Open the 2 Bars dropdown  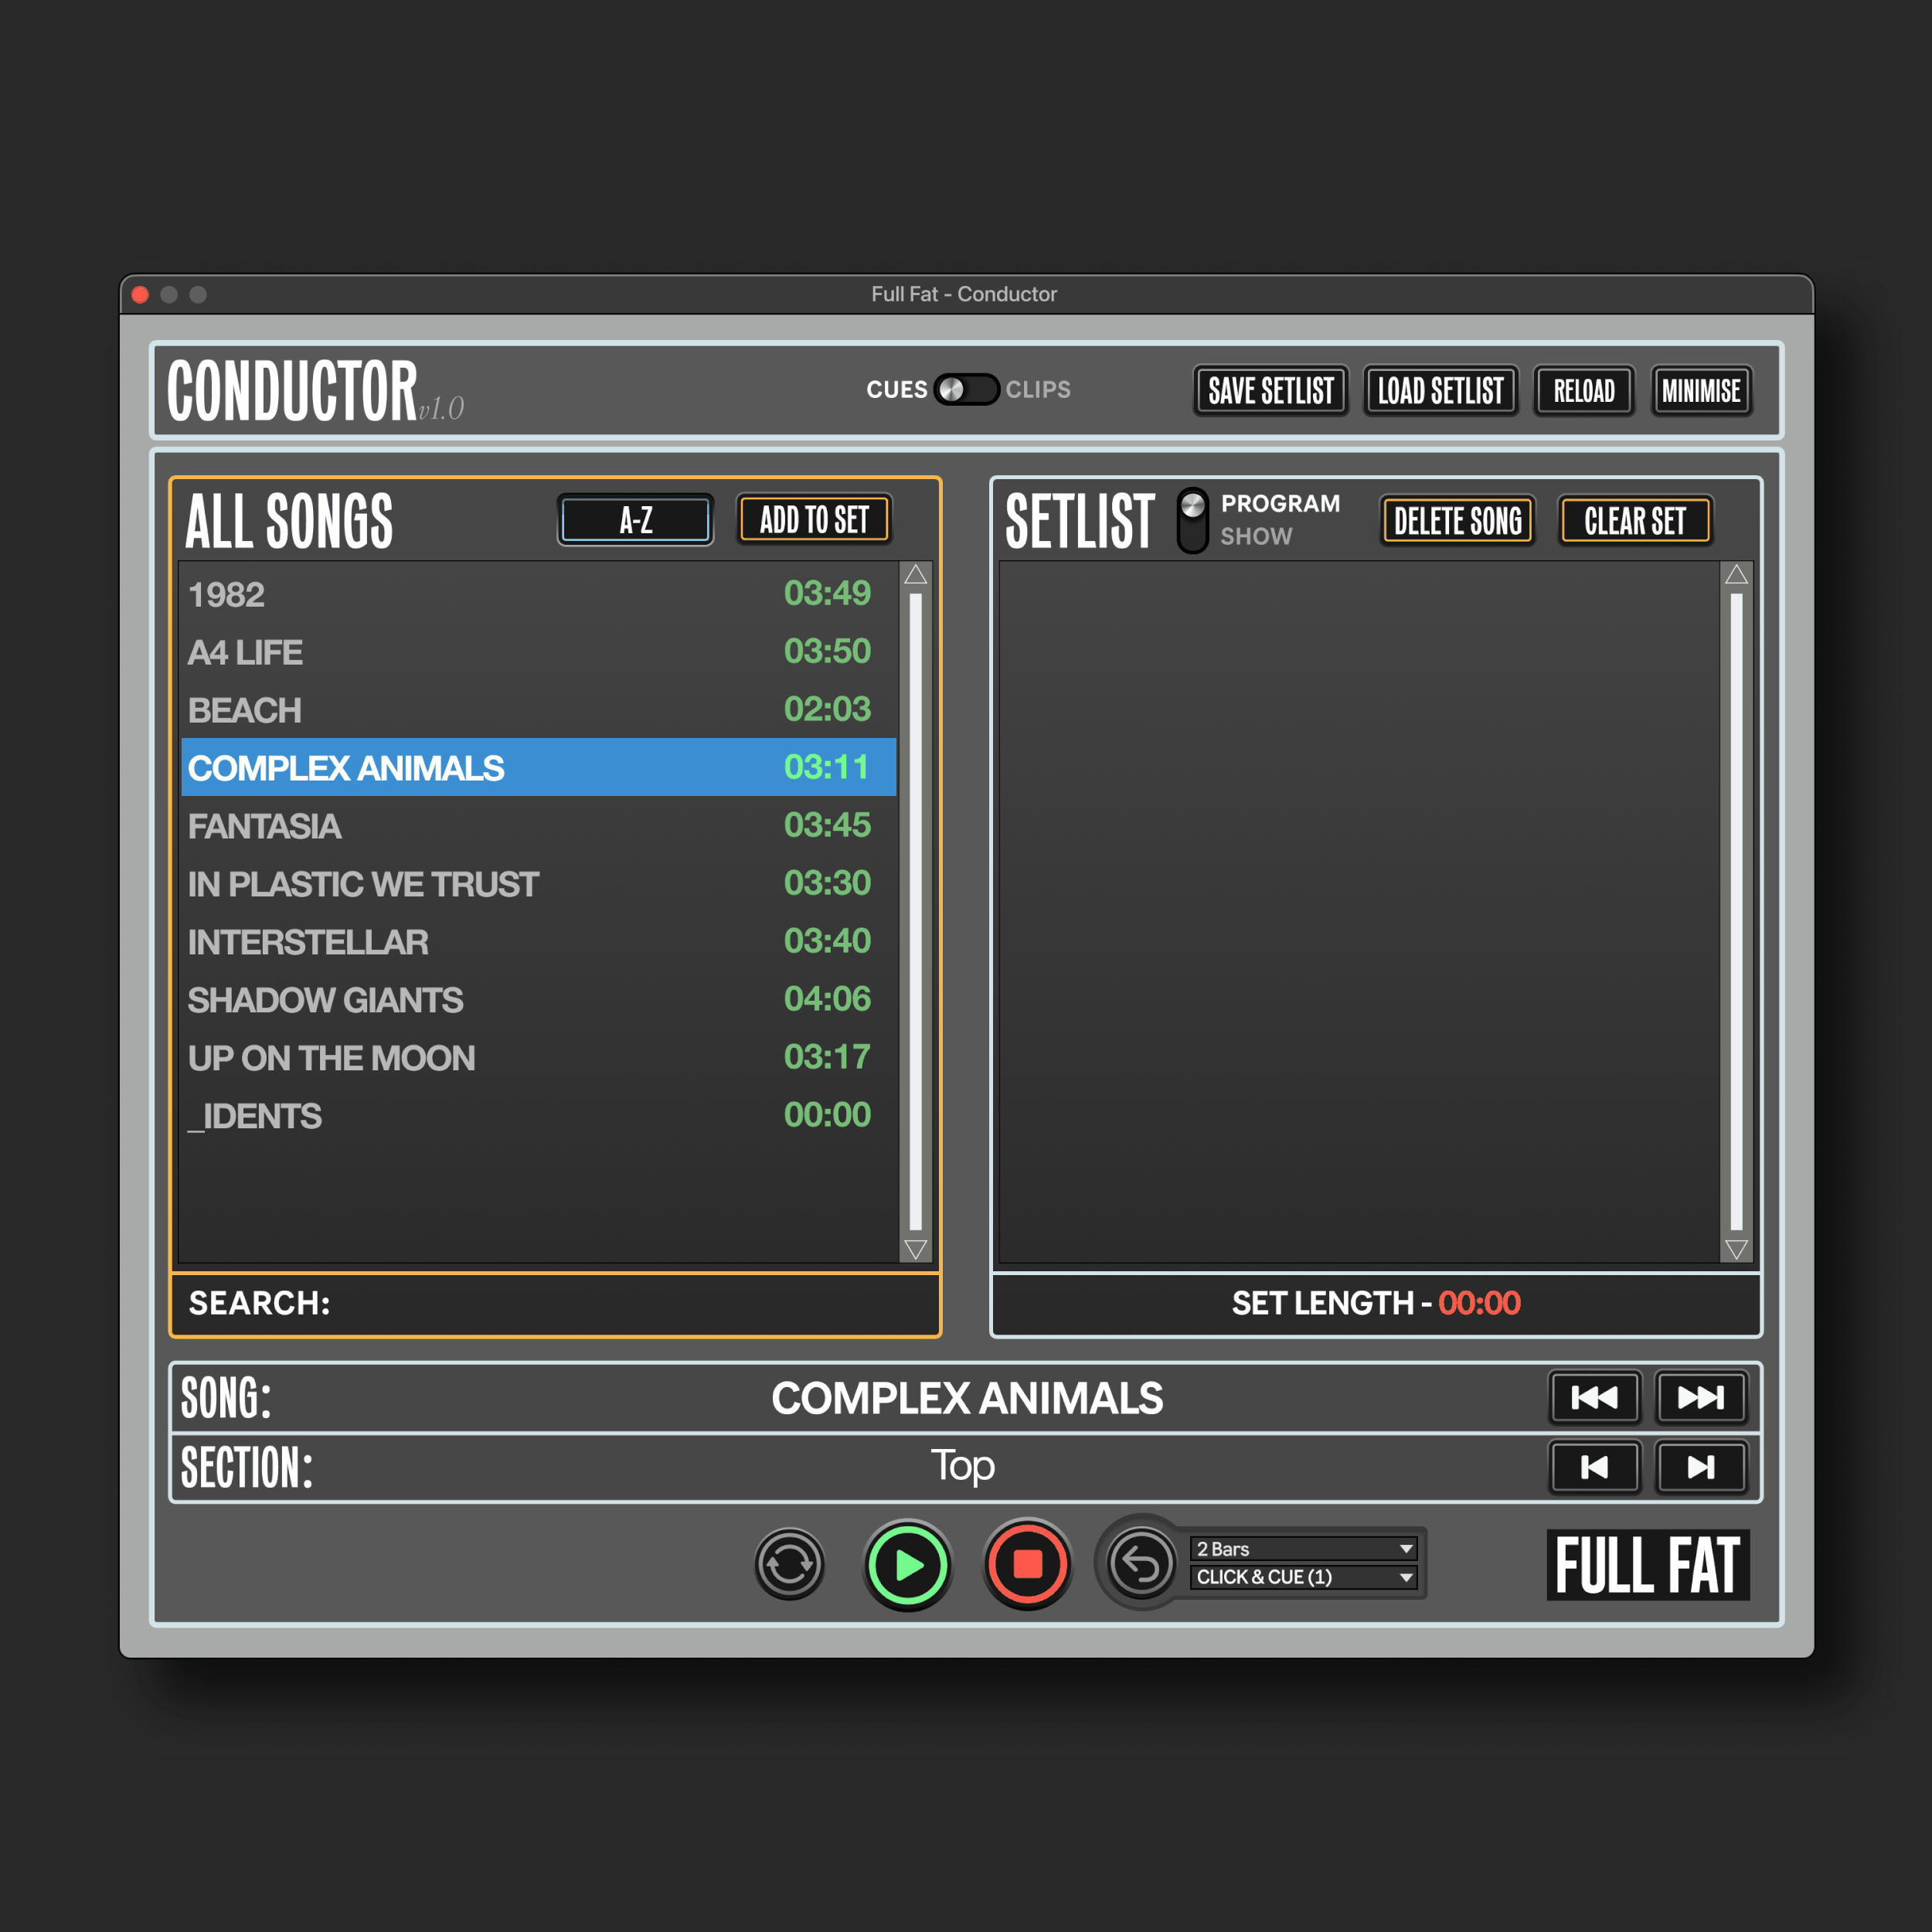1304,1548
